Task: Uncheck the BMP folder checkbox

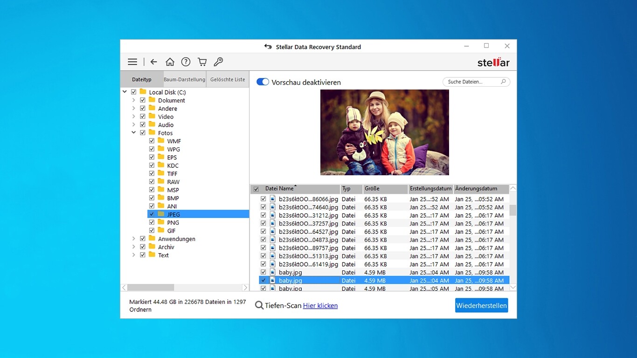Action: [x=152, y=198]
